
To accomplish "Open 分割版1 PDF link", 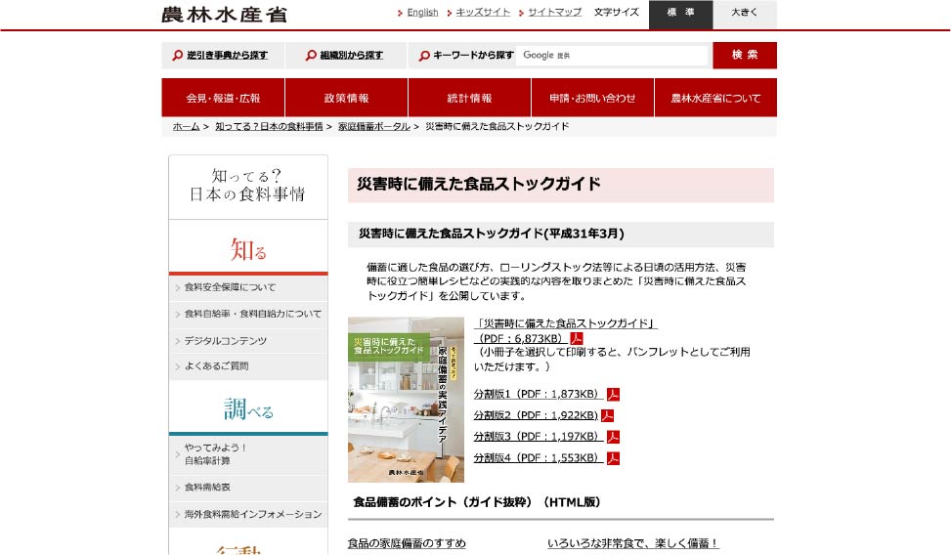I will [539, 394].
